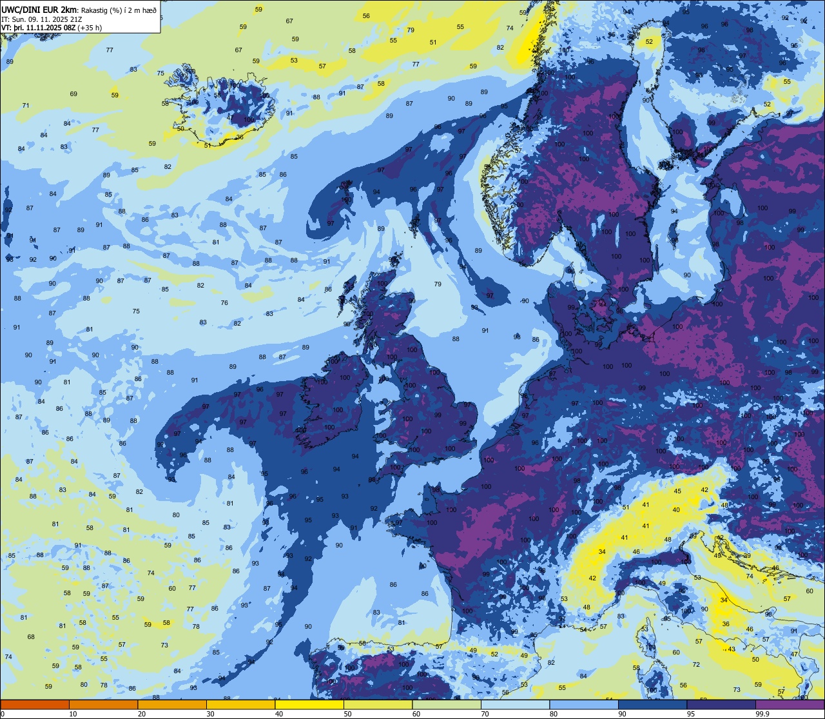The width and height of the screenshot is (825, 719).
Task: Click the humidity value '40' on the map
Action: (x=676, y=510)
